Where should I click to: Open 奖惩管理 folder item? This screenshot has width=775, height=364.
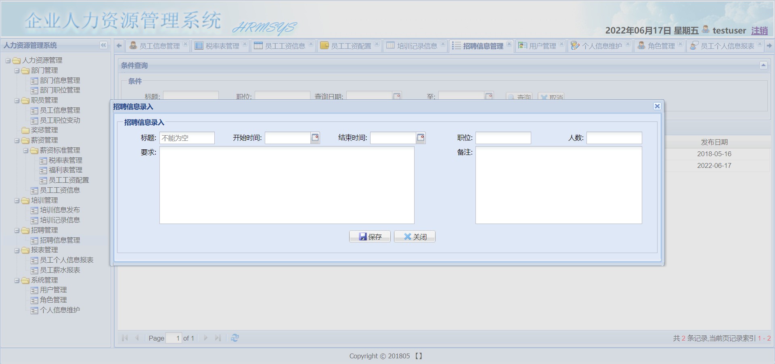(44, 130)
